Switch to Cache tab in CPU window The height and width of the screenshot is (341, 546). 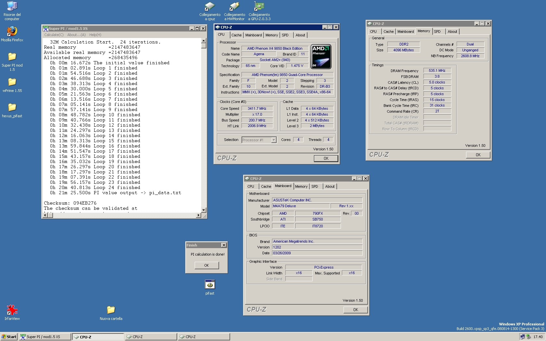click(x=236, y=35)
